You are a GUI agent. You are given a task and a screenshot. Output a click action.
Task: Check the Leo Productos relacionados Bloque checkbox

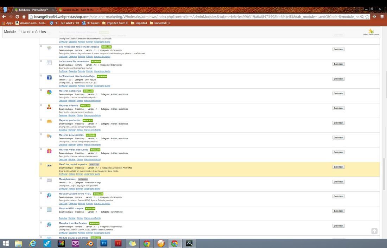point(41,46)
